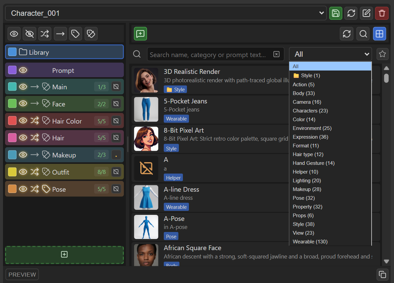The height and width of the screenshot is (283, 394).
Task: Click the dot button on Makeup row
Action: pos(116,155)
